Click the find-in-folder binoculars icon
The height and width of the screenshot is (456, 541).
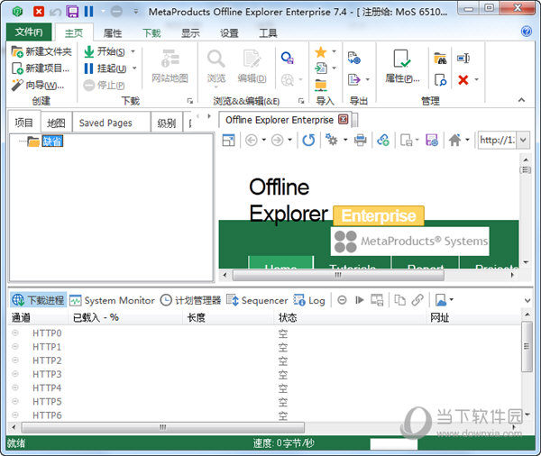[440, 59]
